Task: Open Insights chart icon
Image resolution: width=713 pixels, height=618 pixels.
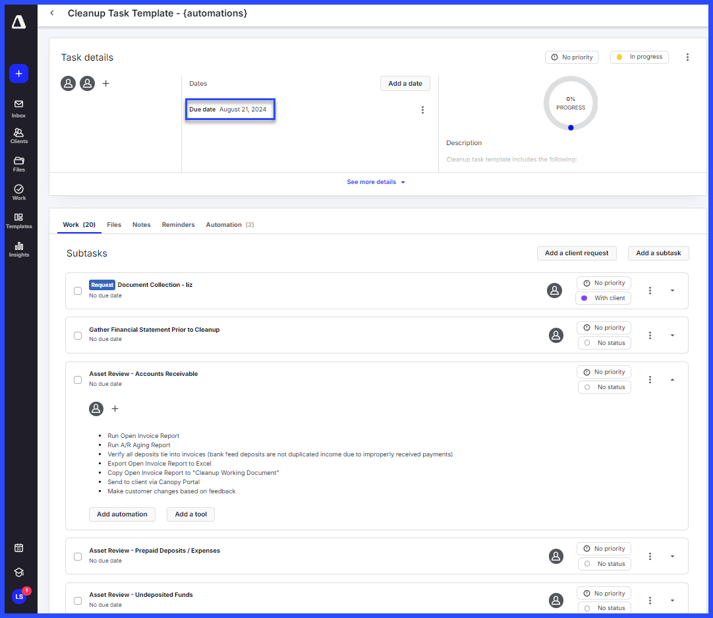Action: (x=18, y=249)
